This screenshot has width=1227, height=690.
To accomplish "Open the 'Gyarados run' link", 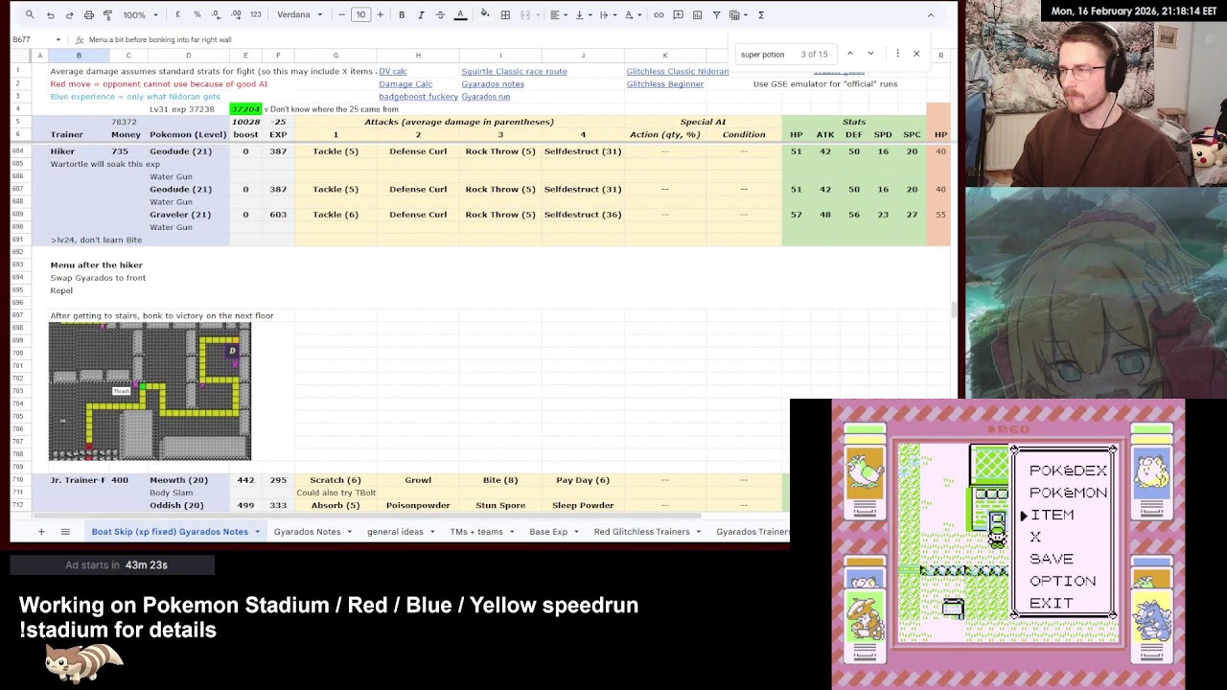I will [486, 97].
